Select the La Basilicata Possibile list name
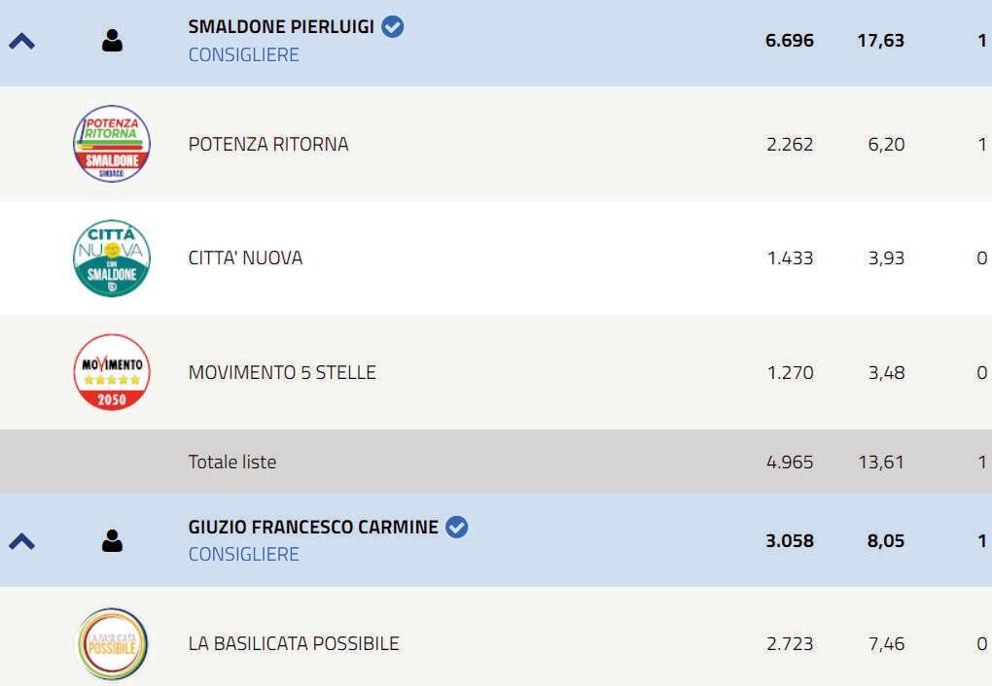Screen dimensions: 992x686 point(294,643)
